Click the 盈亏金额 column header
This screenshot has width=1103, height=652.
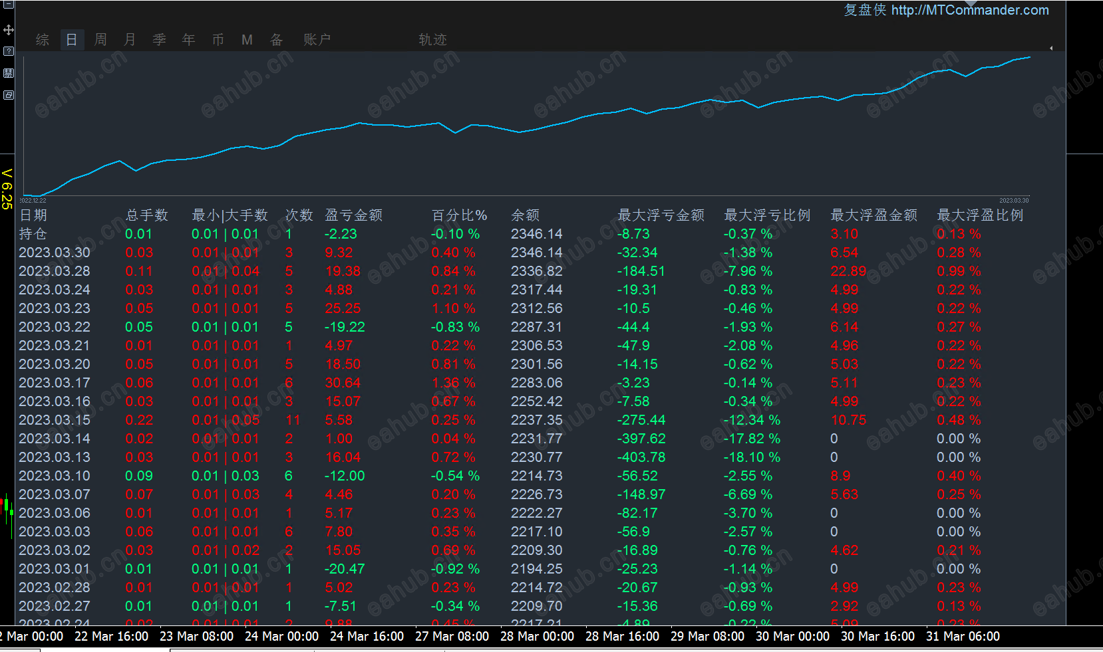(354, 215)
